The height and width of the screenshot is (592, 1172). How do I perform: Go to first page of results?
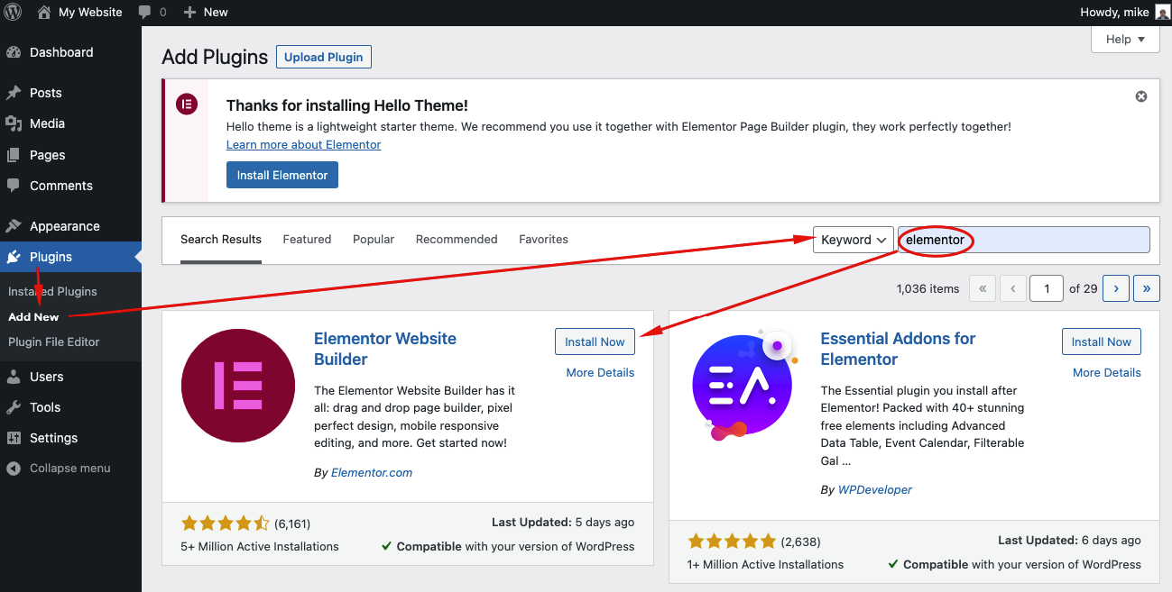pyautogui.click(x=983, y=288)
